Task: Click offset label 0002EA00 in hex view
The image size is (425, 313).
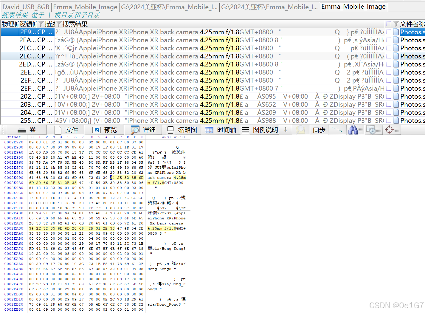Action: 14,213
